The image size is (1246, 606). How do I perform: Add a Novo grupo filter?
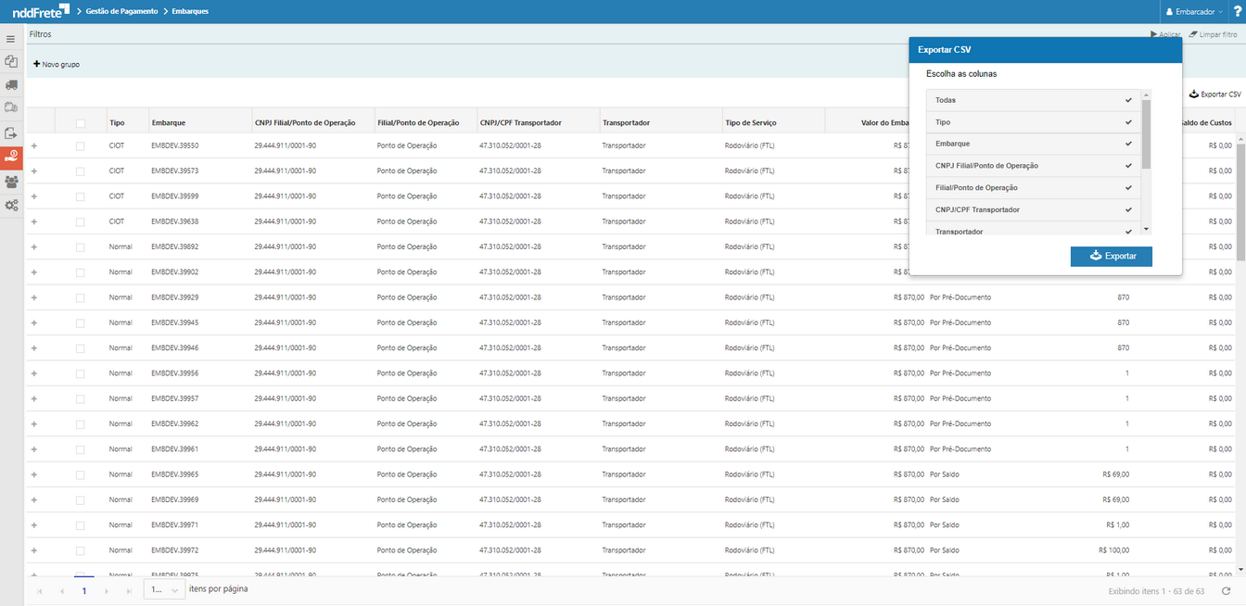click(x=57, y=65)
